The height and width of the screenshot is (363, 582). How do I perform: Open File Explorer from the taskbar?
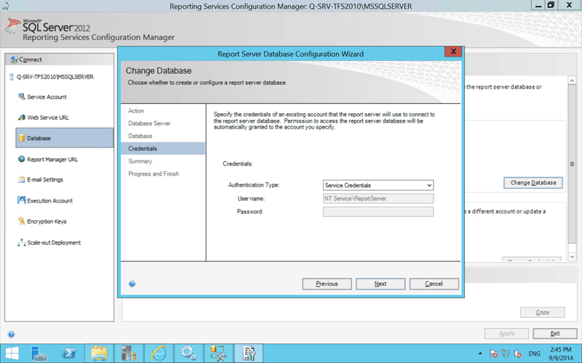point(99,353)
